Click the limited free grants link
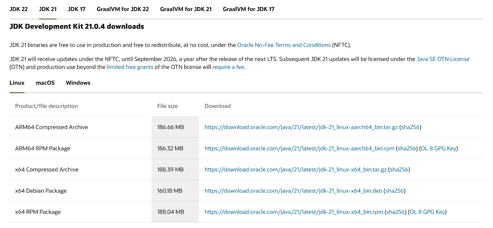This screenshot has width=493, height=228. 130,67
